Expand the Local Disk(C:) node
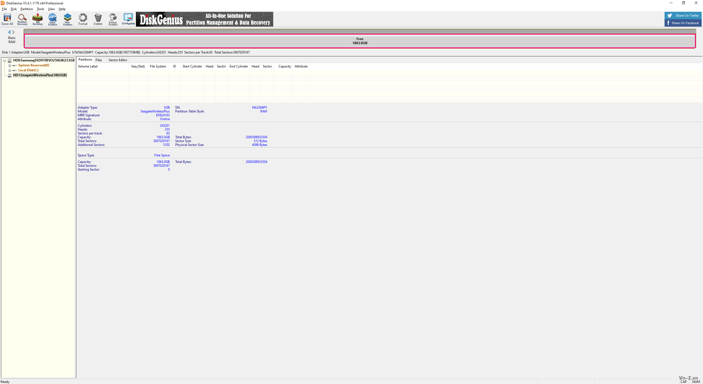 [x=10, y=70]
